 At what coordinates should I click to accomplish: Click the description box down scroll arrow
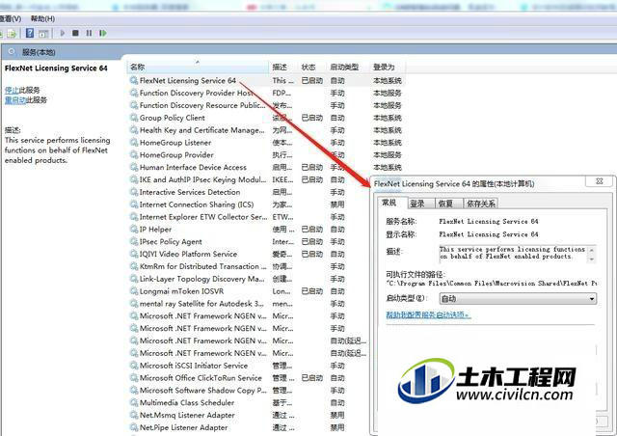pyautogui.click(x=591, y=259)
